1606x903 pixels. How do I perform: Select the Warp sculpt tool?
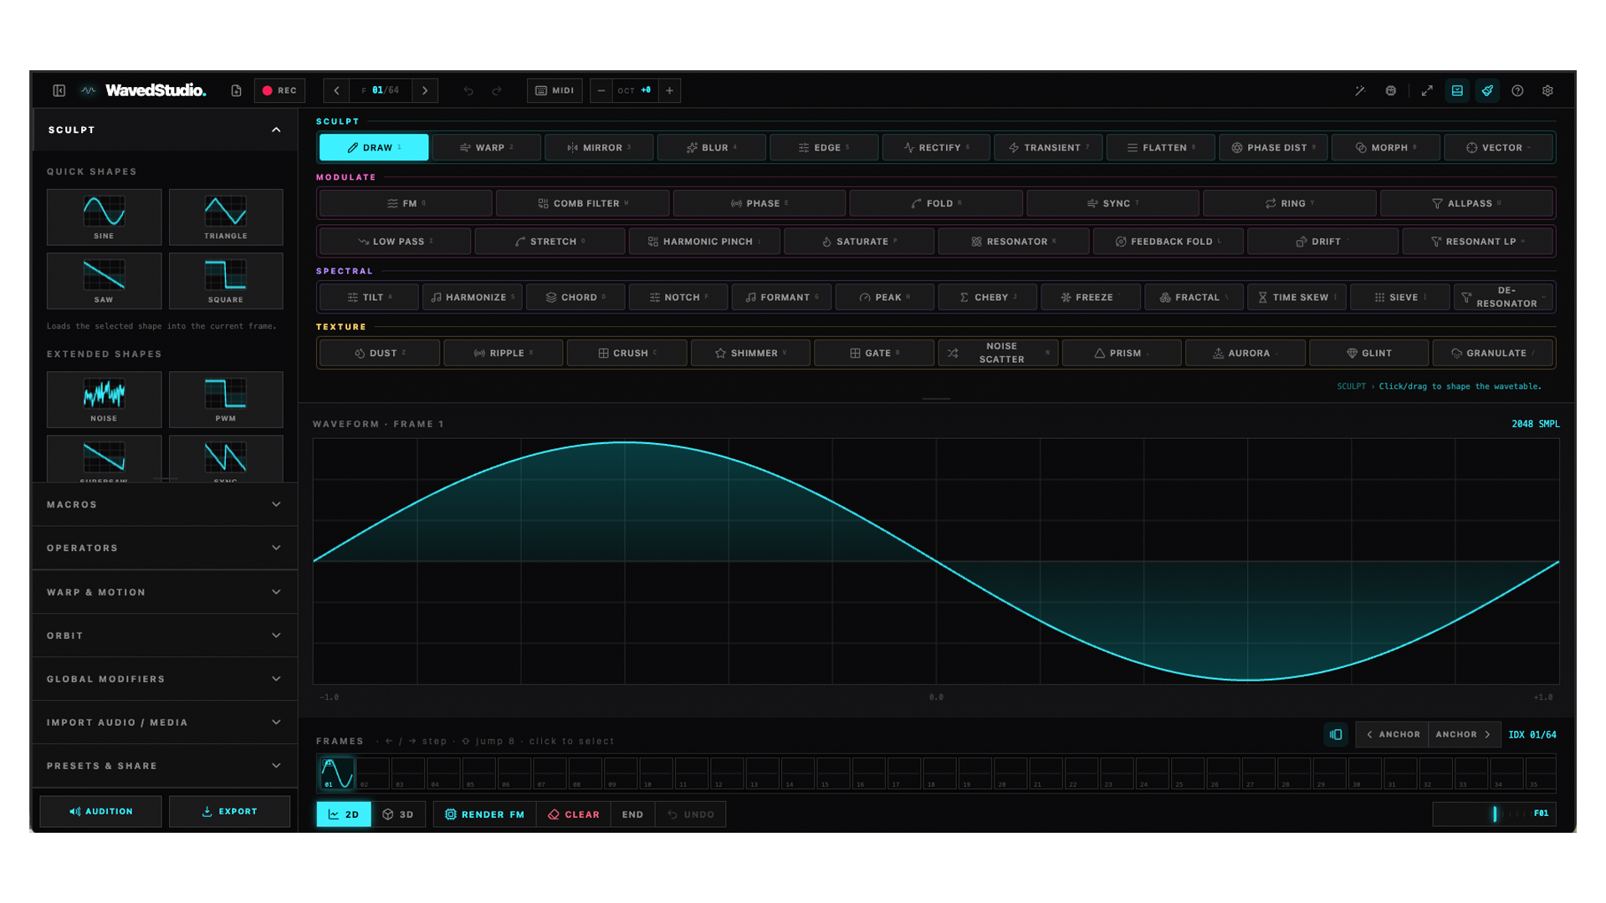[x=486, y=147]
